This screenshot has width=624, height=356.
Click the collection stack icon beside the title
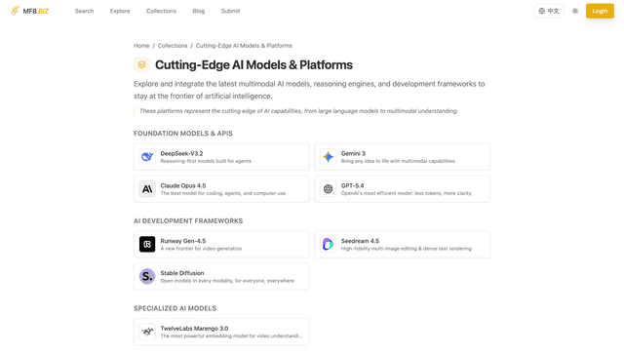[141, 64]
